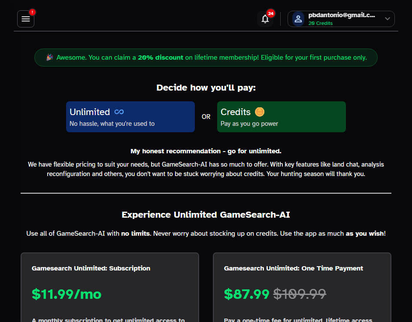Open the notifications bell
The height and width of the screenshot is (322, 412).
coord(265,19)
